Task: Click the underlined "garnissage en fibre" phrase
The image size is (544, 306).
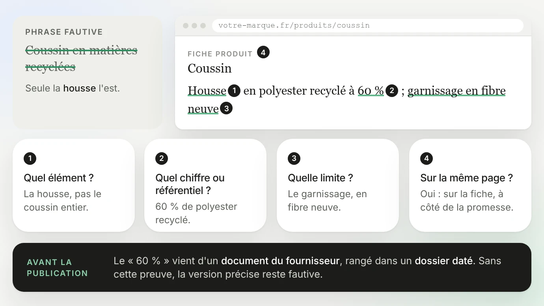Action: (456, 91)
